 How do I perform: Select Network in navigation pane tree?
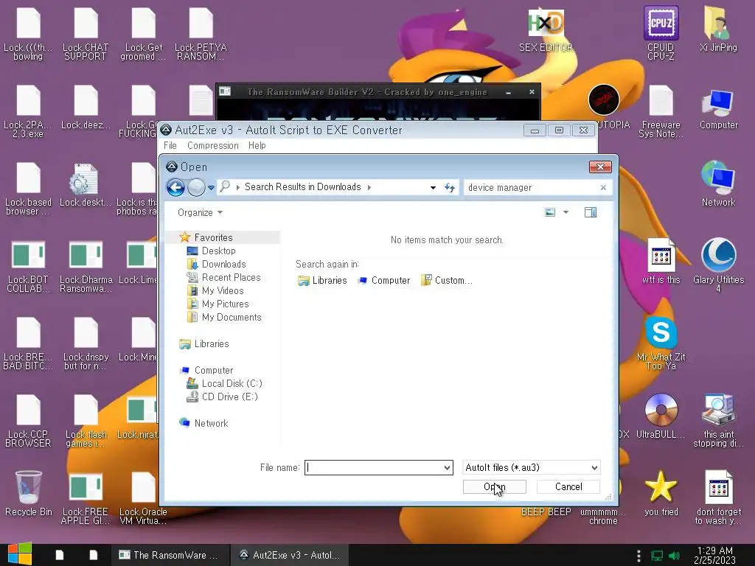(x=211, y=423)
